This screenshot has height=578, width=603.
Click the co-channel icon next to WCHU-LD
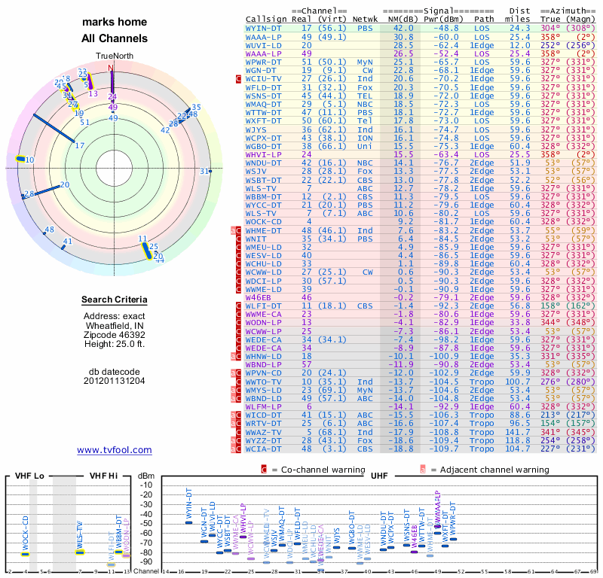coord(238,264)
